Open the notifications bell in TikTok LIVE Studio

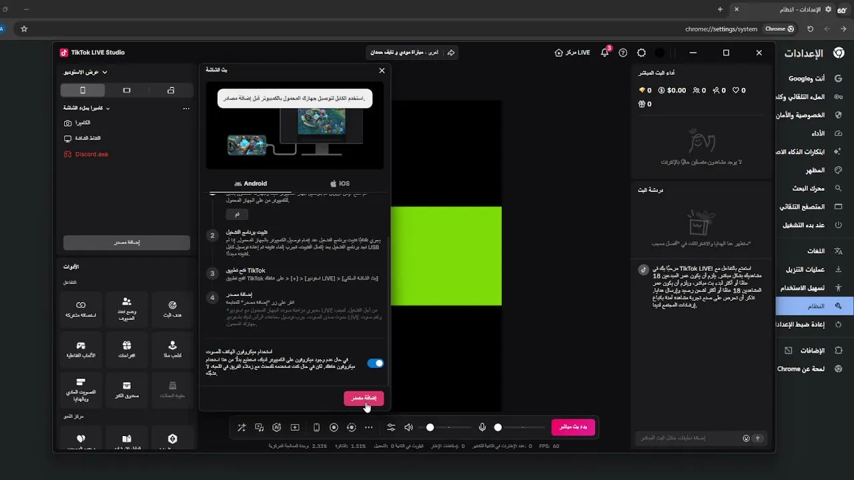(604, 53)
